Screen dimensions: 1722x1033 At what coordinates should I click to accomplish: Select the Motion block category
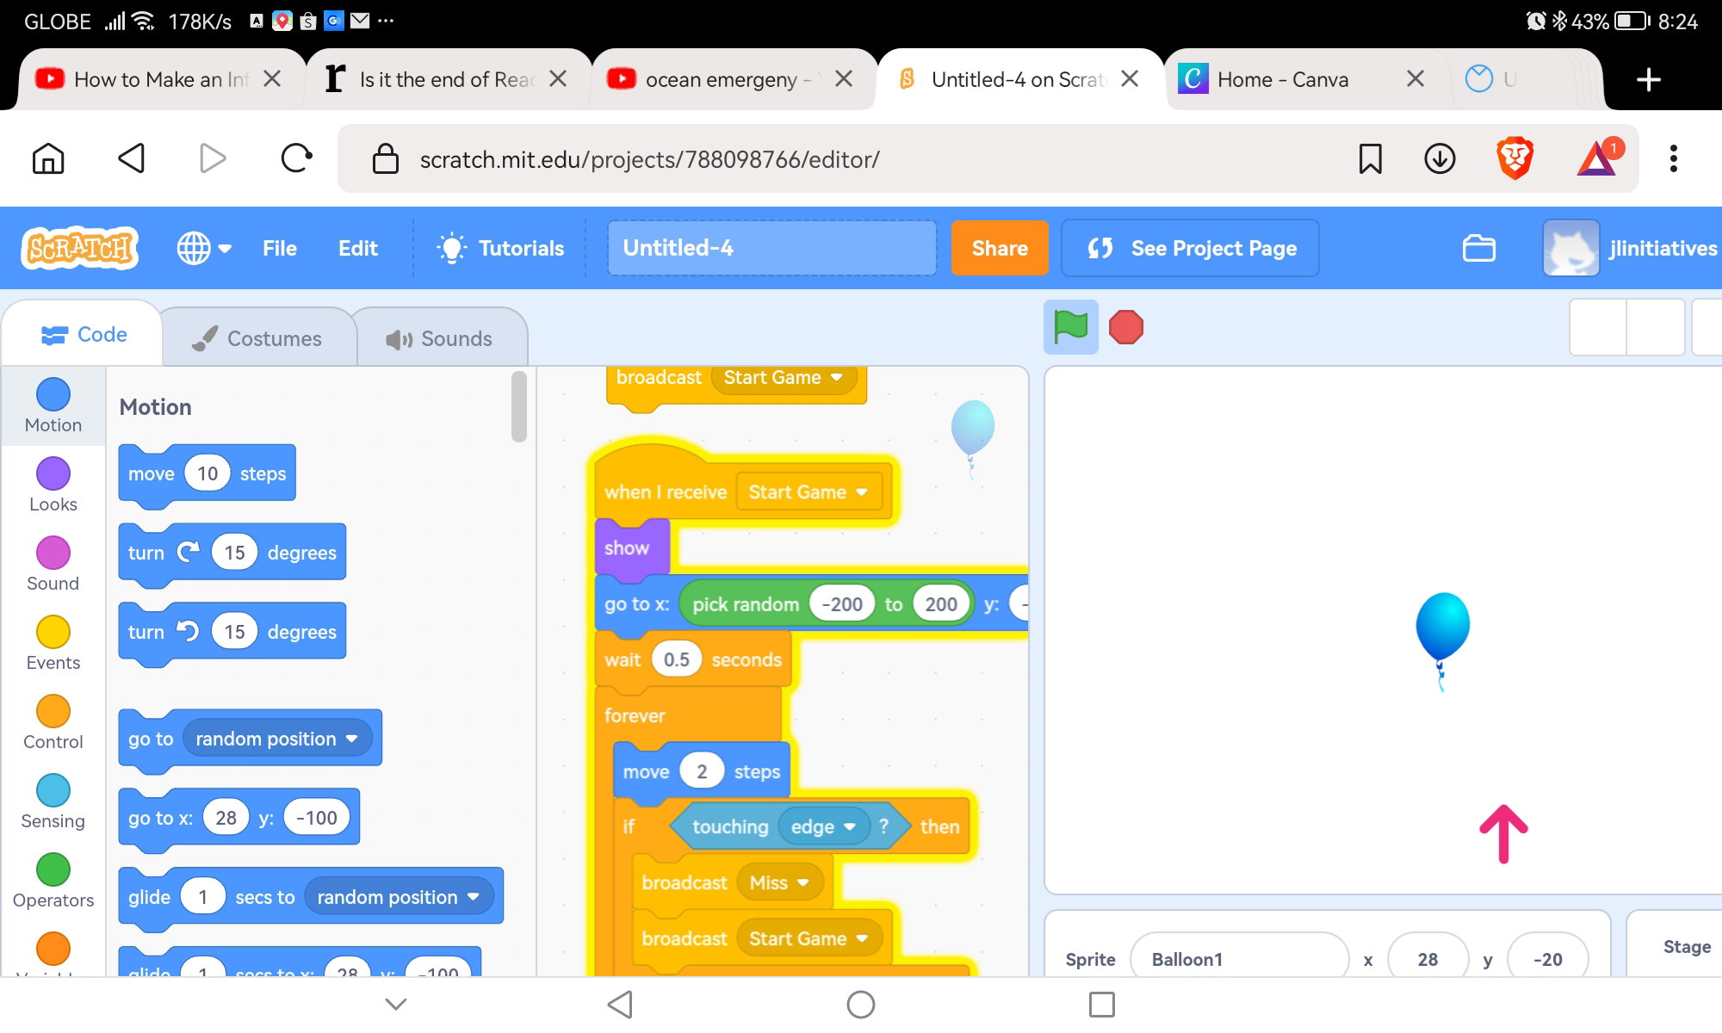point(53,405)
